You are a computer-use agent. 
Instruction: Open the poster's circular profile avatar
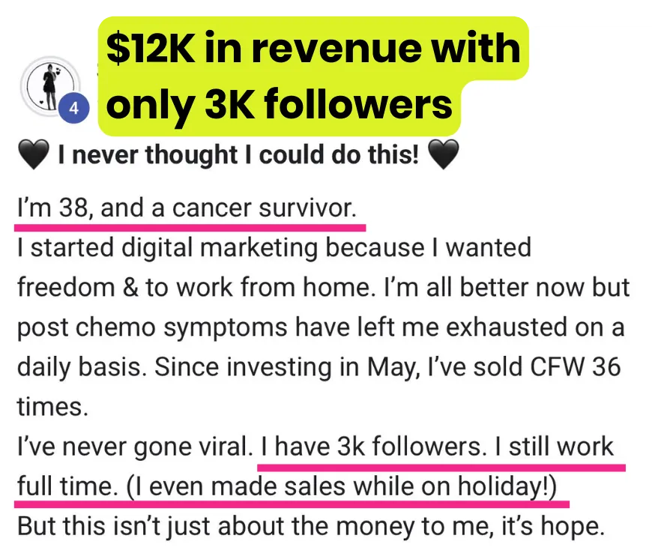click(48, 84)
